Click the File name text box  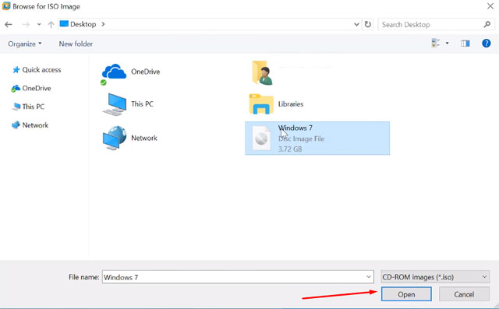238,277
